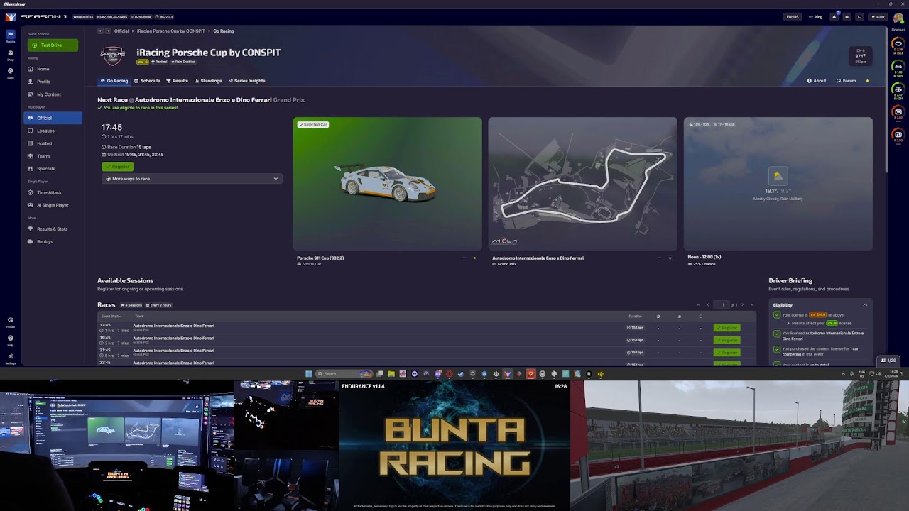Open File Explorer from taskbar
The width and height of the screenshot is (909, 511).
pos(391,374)
